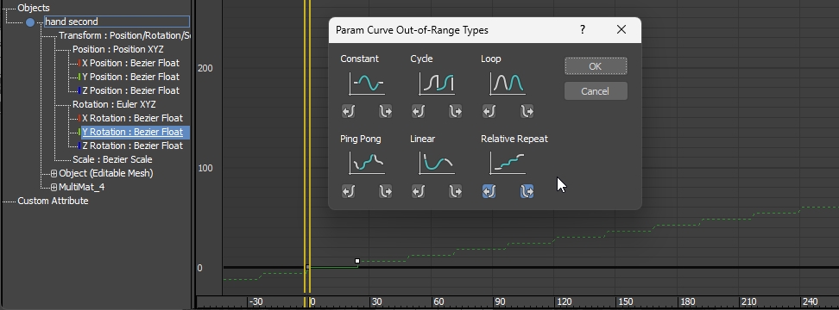Select the Constant curve type preview

click(367, 84)
